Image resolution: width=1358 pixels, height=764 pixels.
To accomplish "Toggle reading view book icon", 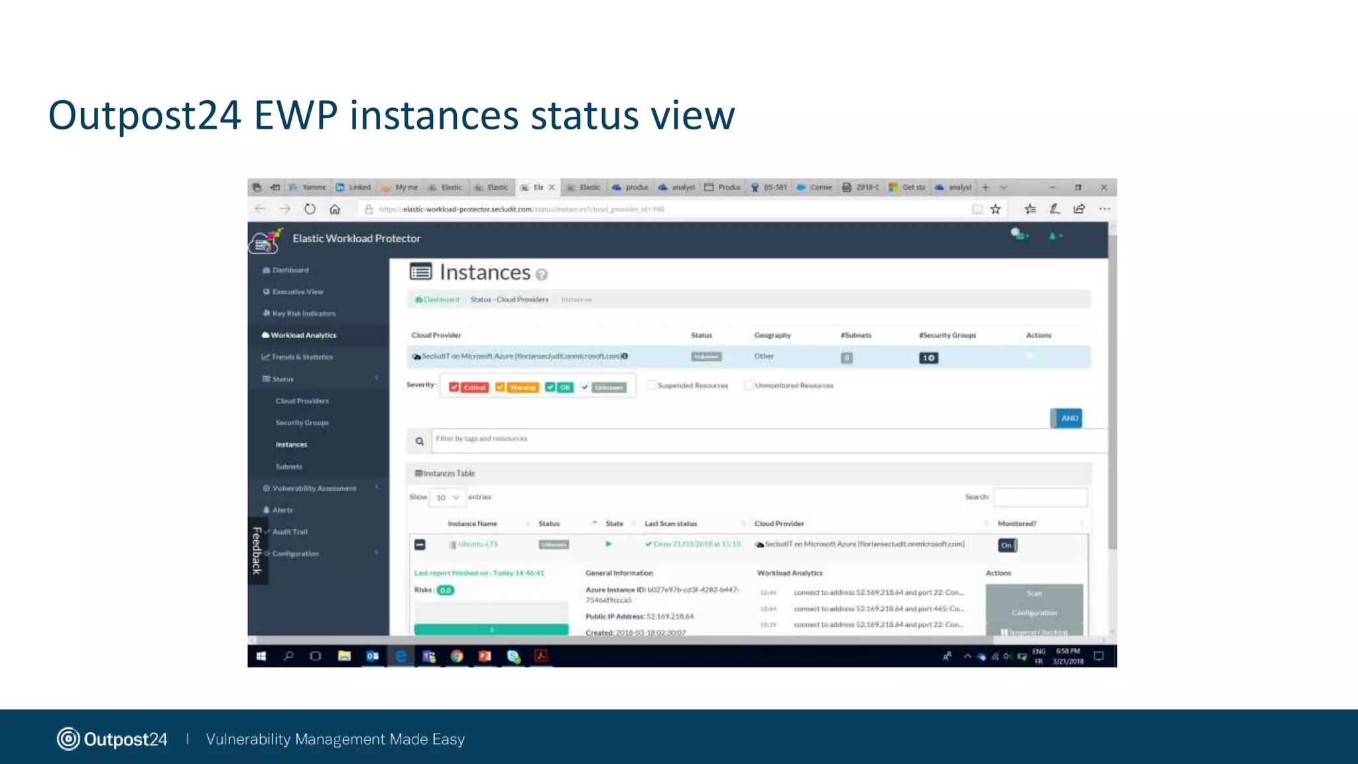I will coord(977,209).
